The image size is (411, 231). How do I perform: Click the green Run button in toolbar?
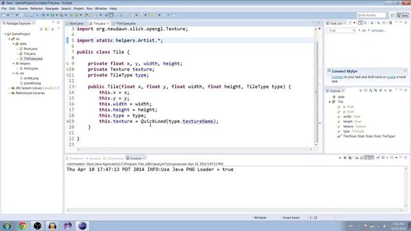pos(53,15)
